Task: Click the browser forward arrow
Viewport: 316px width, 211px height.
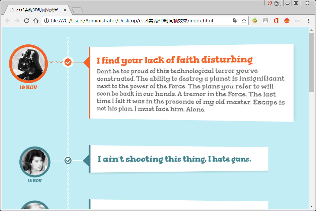Action: pyautogui.click(x=17, y=21)
